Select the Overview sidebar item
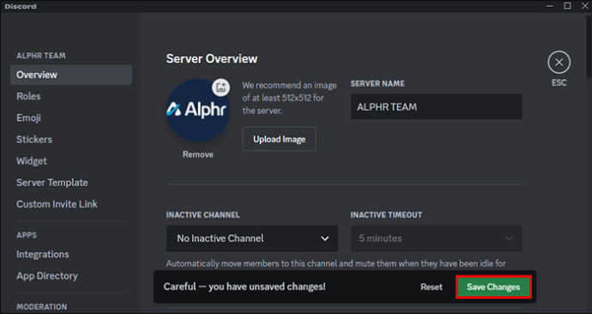This screenshot has height=314, width=592. (x=71, y=75)
